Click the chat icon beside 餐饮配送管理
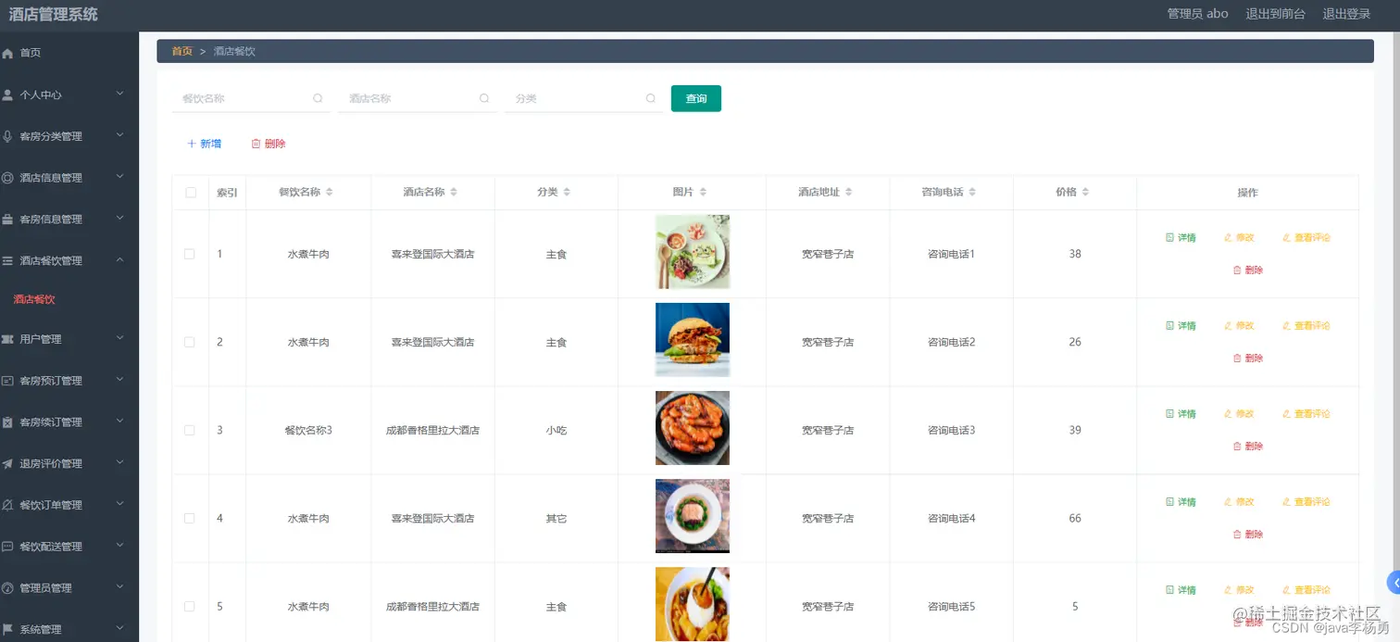Viewport: 1400px width, 642px height. [x=7, y=547]
